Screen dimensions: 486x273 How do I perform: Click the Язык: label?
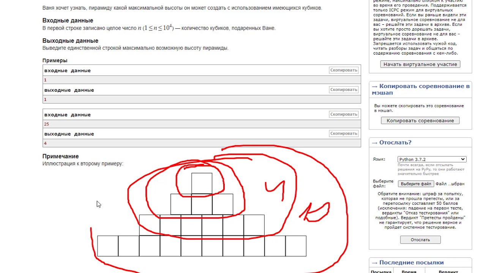click(x=379, y=159)
